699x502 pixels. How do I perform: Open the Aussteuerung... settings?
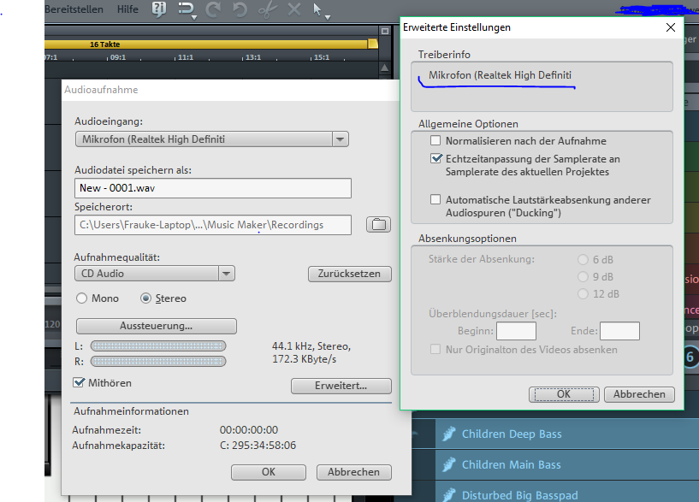(x=156, y=326)
